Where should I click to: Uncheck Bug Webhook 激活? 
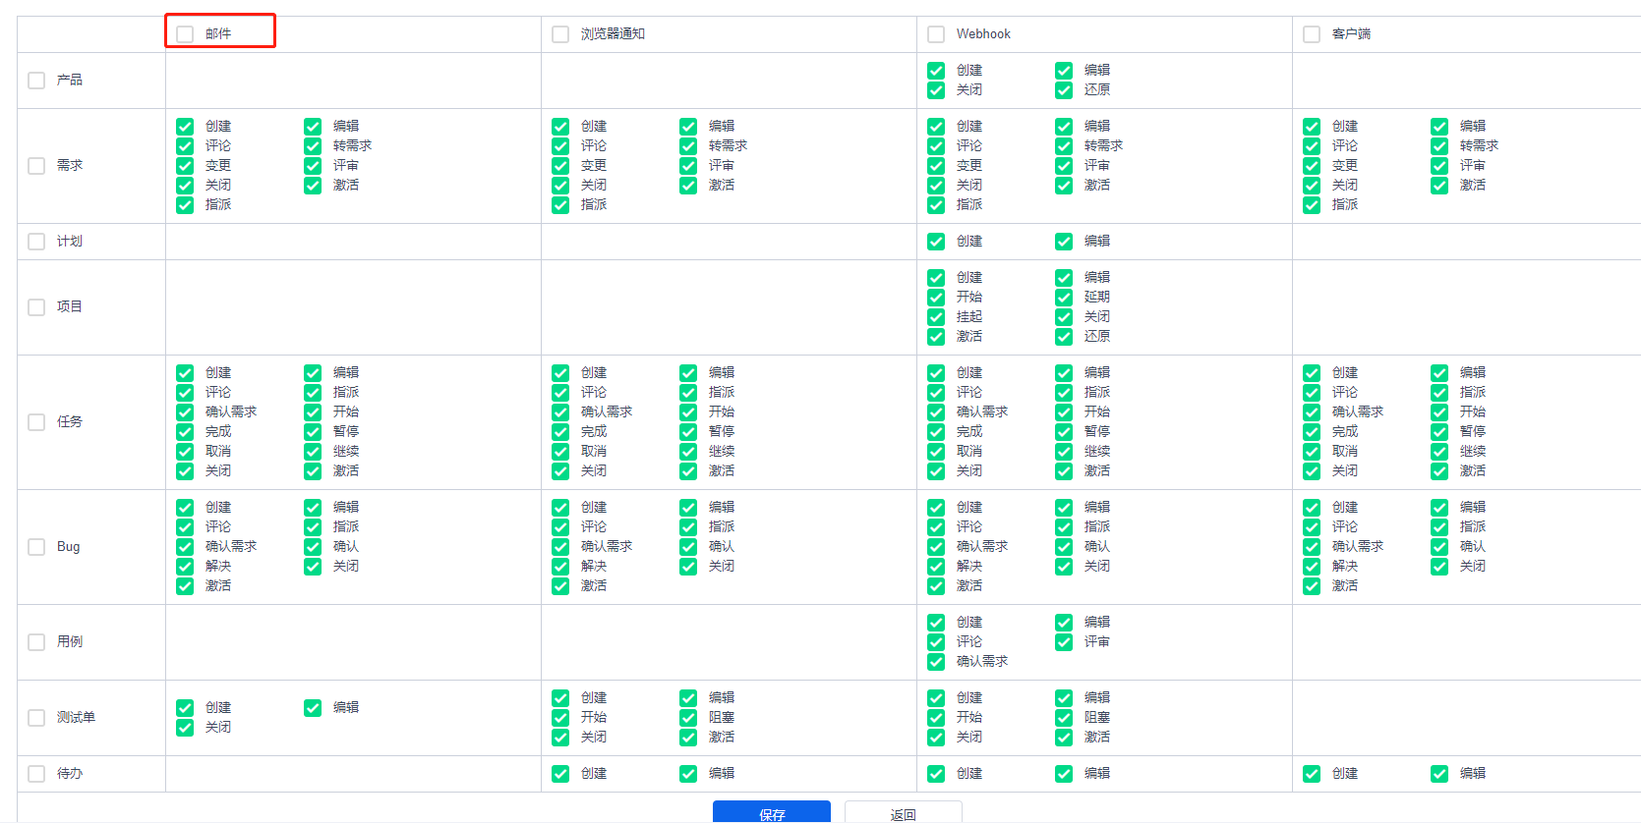pos(936,586)
